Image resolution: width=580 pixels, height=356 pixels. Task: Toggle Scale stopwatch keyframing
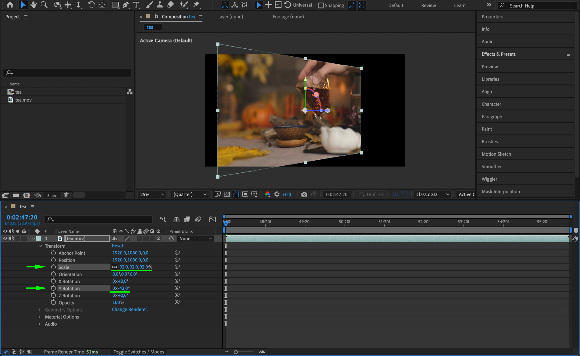(x=54, y=267)
